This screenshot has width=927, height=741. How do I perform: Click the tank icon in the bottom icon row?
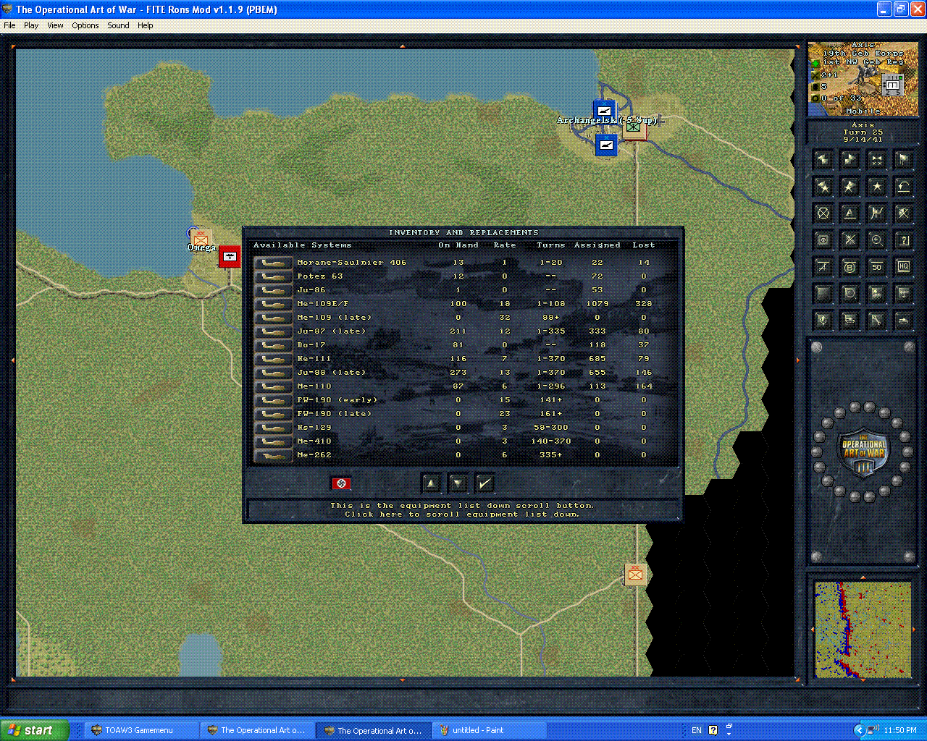pos(903,321)
